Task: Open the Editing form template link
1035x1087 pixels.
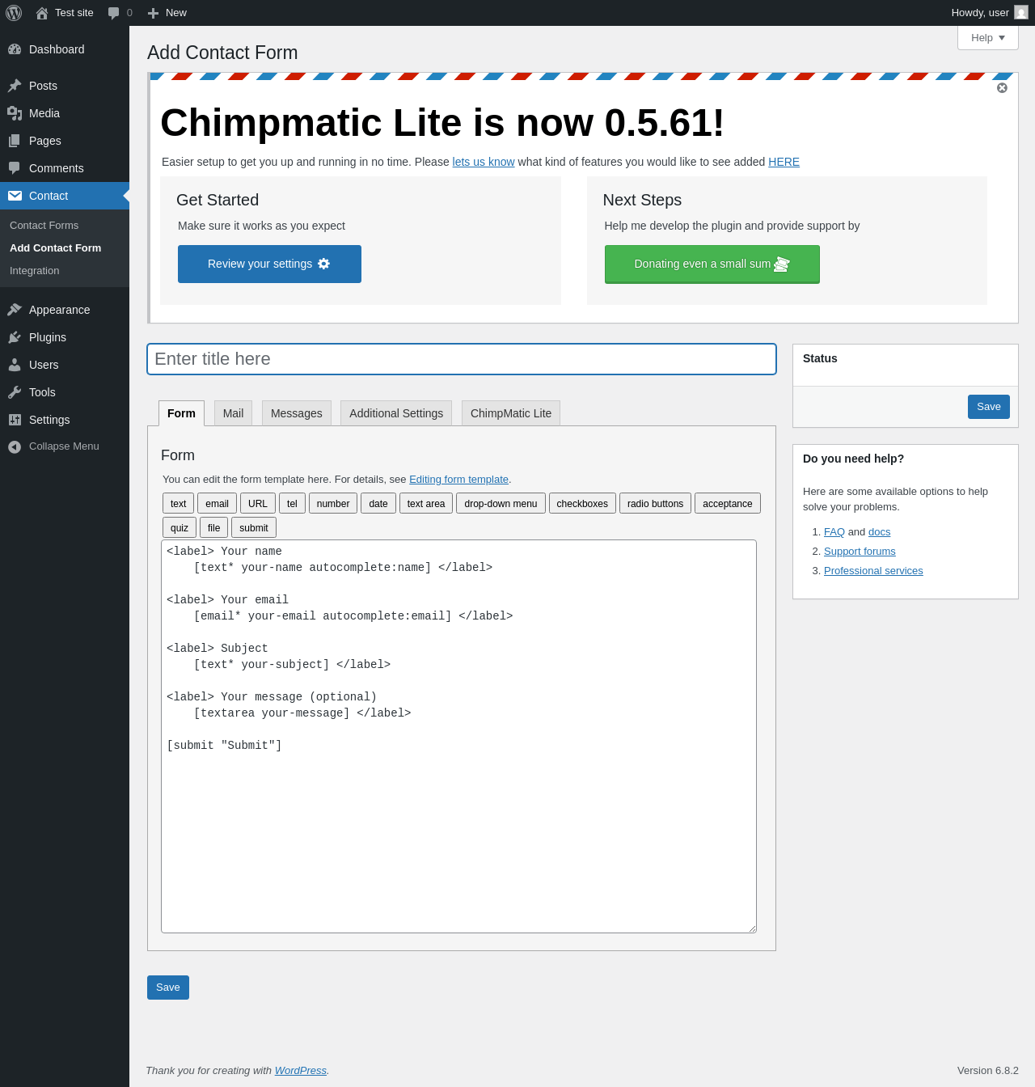Action: tap(458, 480)
